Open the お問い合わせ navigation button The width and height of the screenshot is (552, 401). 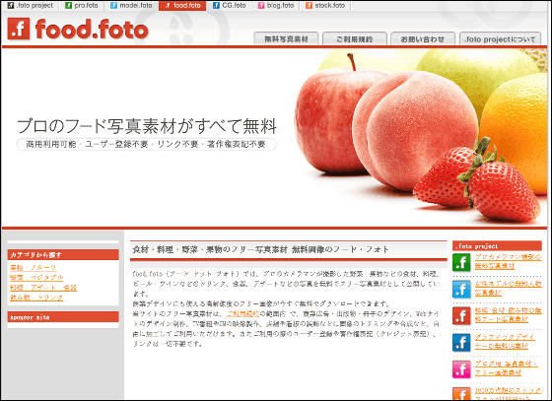[x=423, y=39]
